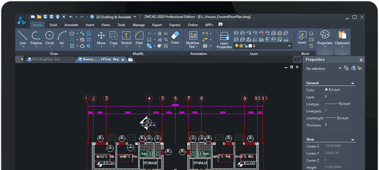
Task: Toggle layer lock padlock icon
Action: click(x=245, y=46)
